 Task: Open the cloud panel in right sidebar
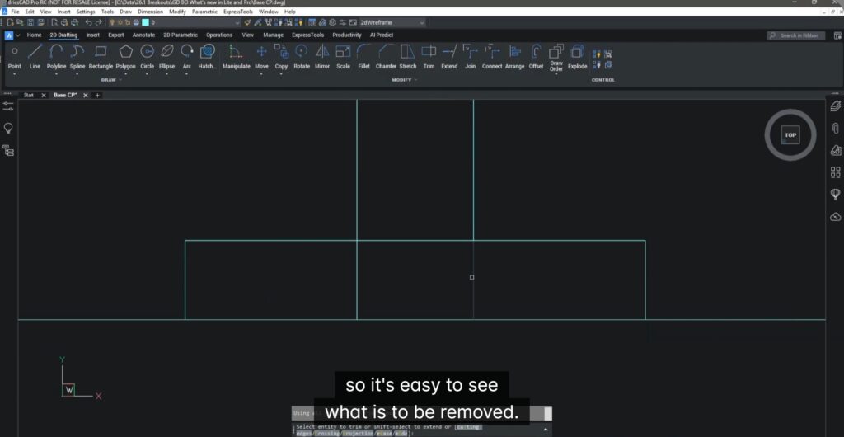(x=836, y=217)
